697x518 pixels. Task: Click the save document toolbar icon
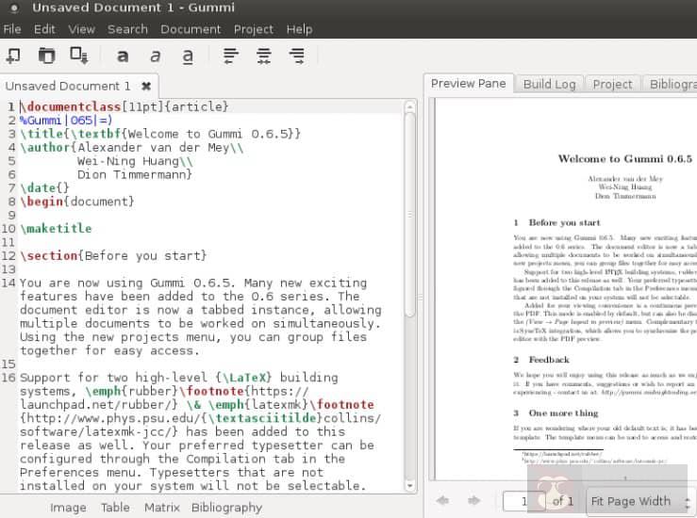[x=79, y=56]
